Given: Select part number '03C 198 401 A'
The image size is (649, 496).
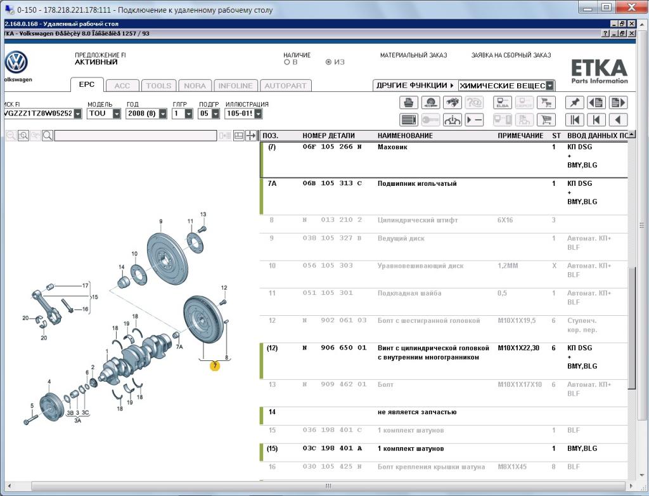Looking at the screenshot, I should [332, 448].
